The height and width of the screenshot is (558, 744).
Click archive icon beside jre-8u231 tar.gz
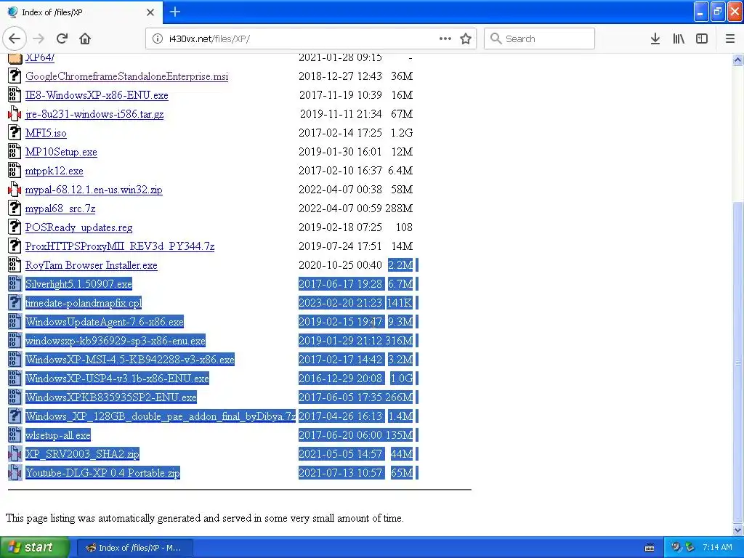point(15,114)
